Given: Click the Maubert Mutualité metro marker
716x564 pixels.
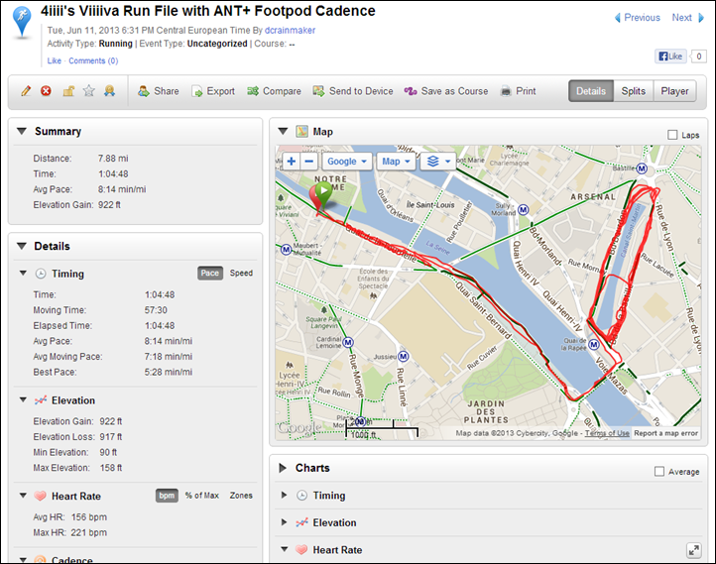Looking at the screenshot, I should click(286, 250).
